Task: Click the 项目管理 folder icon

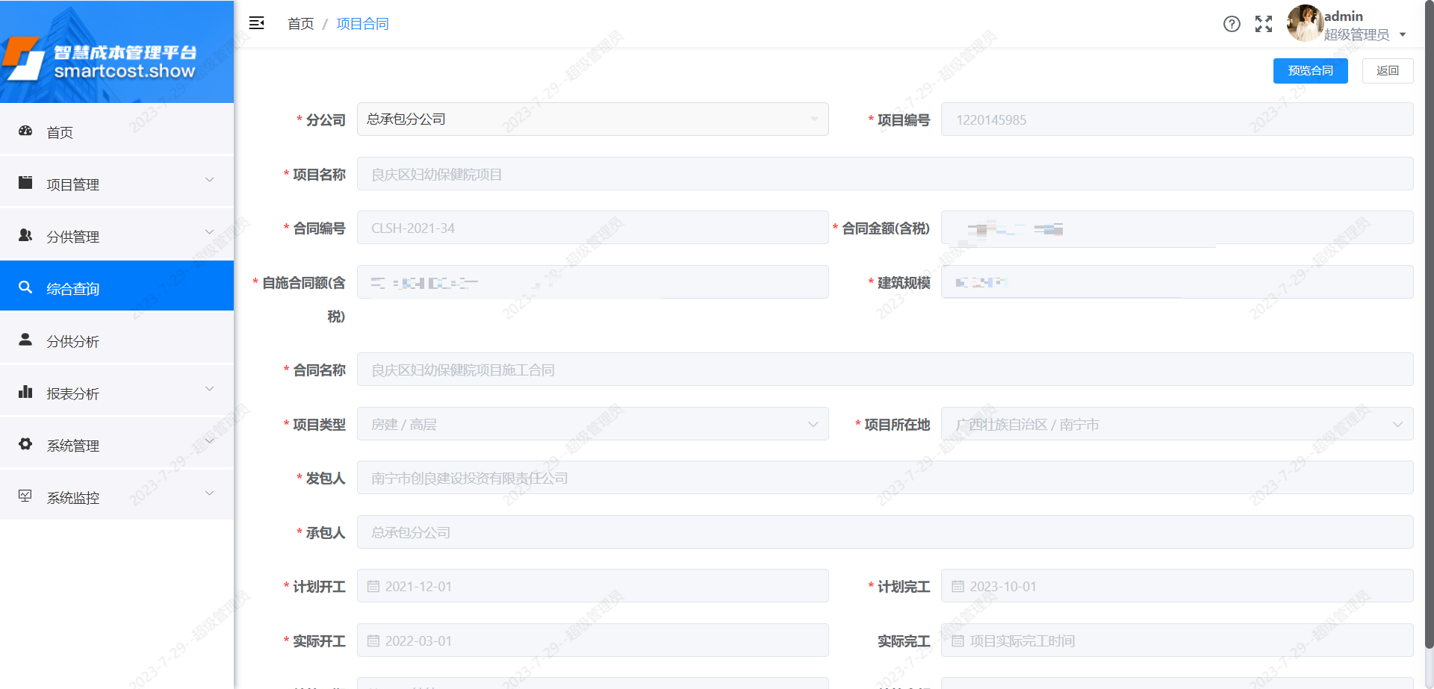Action: click(25, 181)
